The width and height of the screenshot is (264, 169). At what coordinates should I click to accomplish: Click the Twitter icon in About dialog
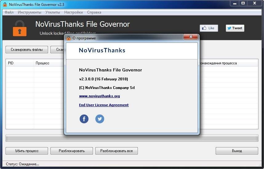(x=100, y=119)
